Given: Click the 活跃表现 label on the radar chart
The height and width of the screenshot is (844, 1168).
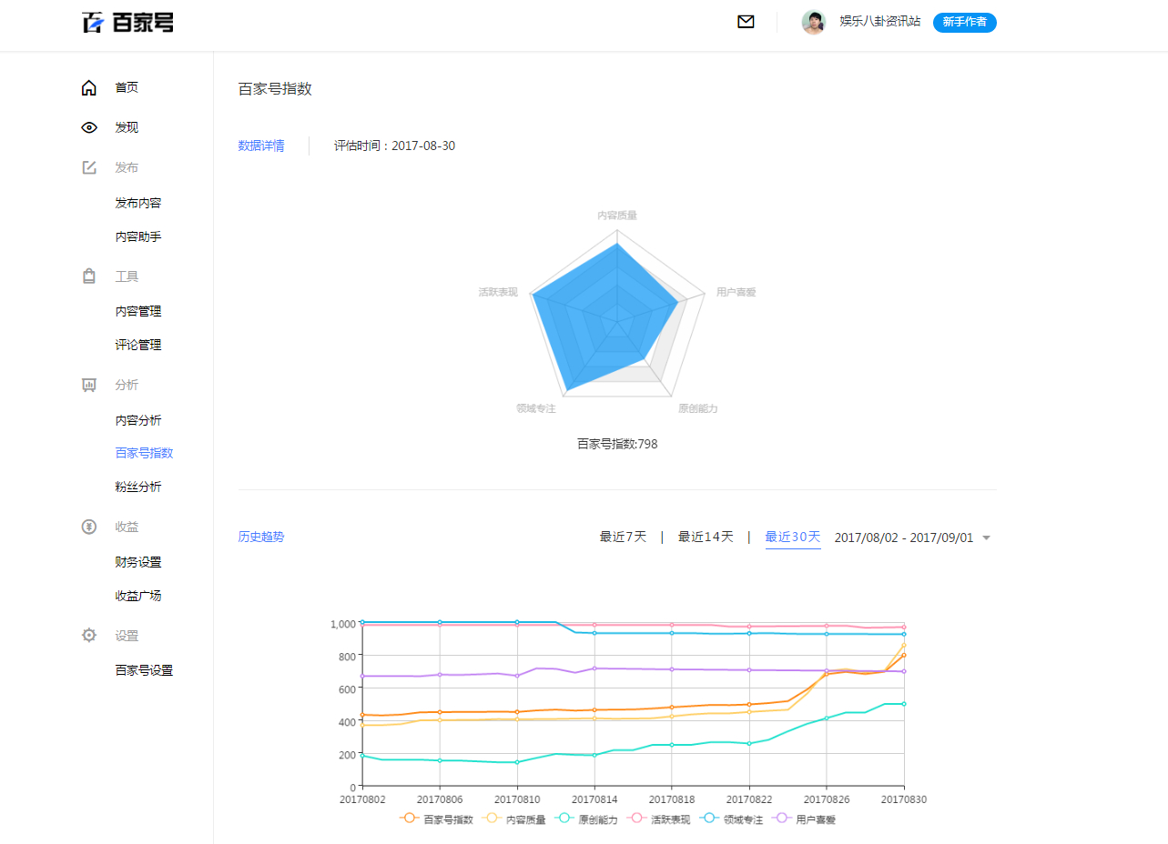Looking at the screenshot, I should click(x=498, y=293).
